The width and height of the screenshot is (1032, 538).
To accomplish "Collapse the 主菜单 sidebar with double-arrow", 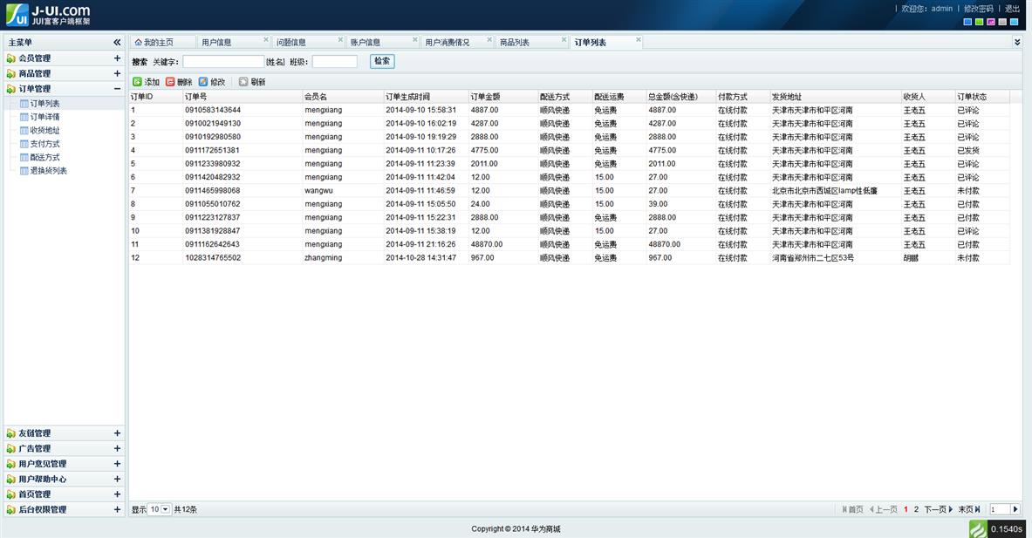I will (x=117, y=42).
